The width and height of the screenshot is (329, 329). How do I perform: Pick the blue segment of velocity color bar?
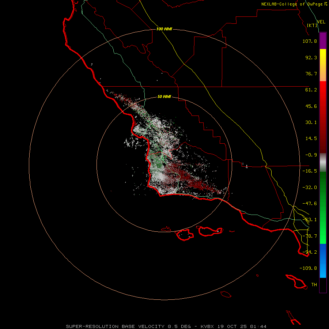coord(323,261)
